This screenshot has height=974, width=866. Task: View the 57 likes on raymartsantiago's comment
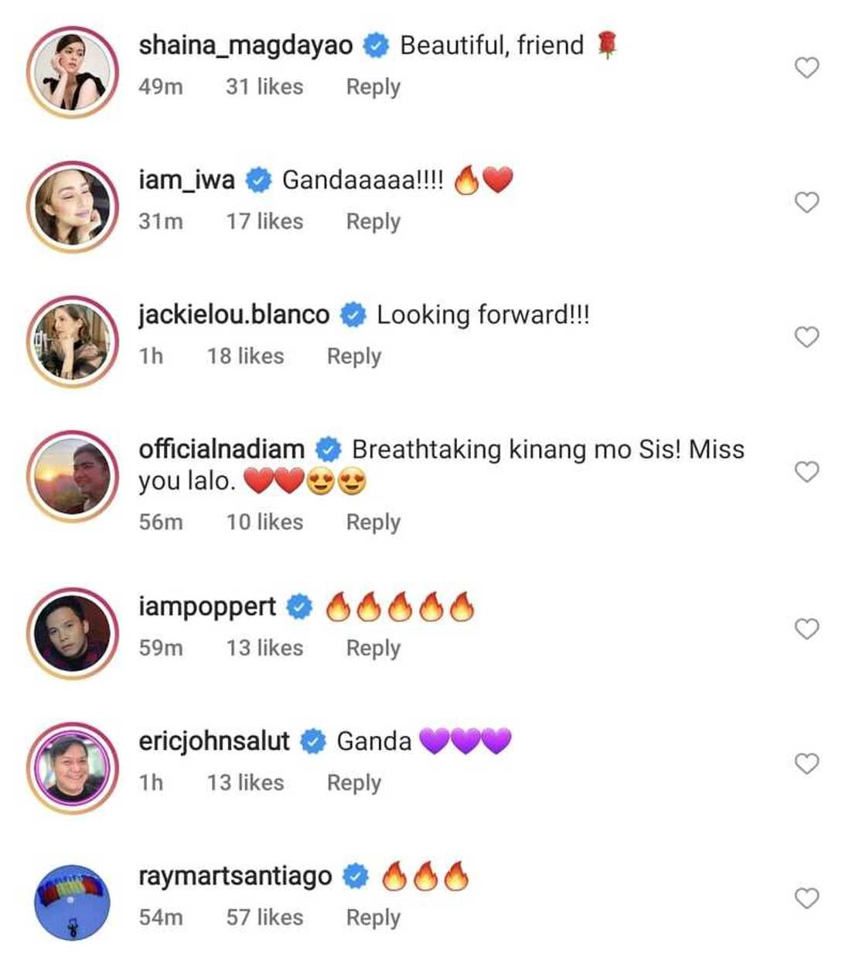click(264, 918)
